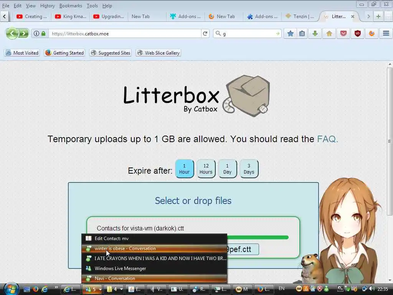Click the clock showing 22:35

tap(383, 289)
